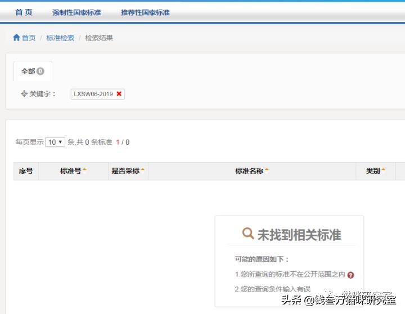Go to 首页 breadcrumb link
Image resolution: width=405 pixels, height=314 pixels.
(x=29, y=38)
